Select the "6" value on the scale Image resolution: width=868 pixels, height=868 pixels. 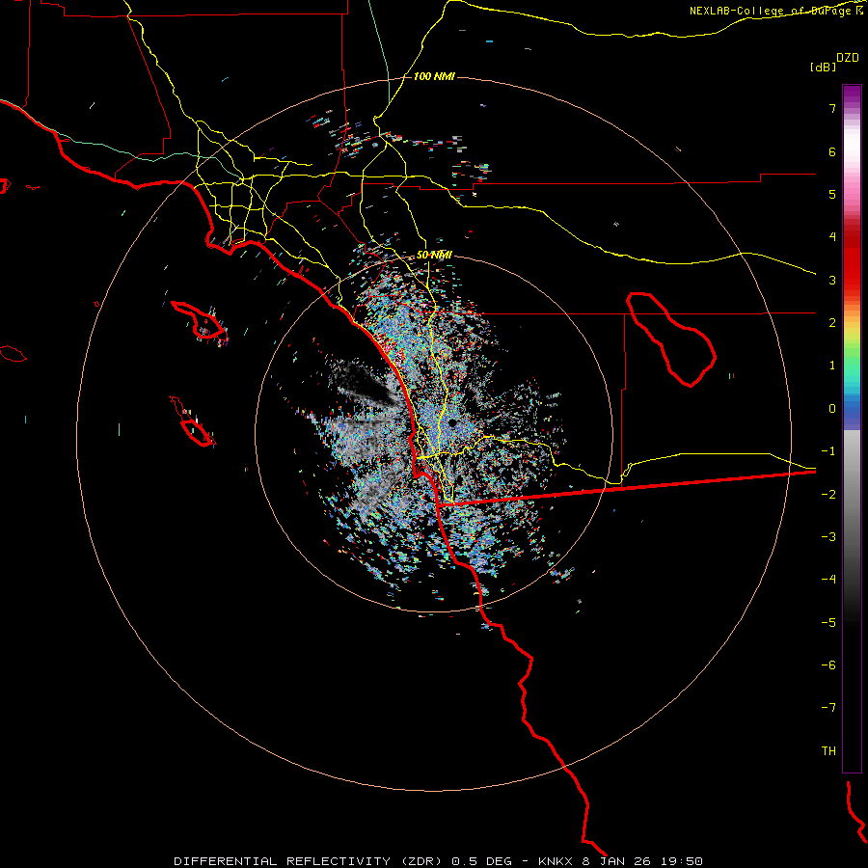[832, 151]
